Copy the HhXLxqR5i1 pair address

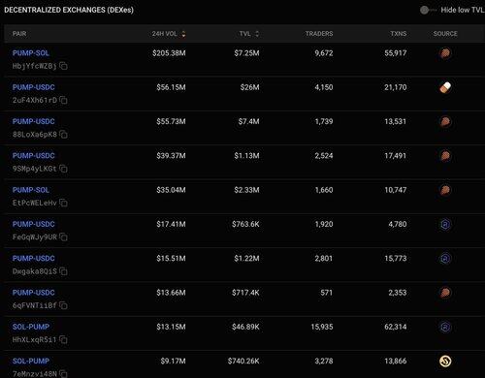click(x=63, y=340)
